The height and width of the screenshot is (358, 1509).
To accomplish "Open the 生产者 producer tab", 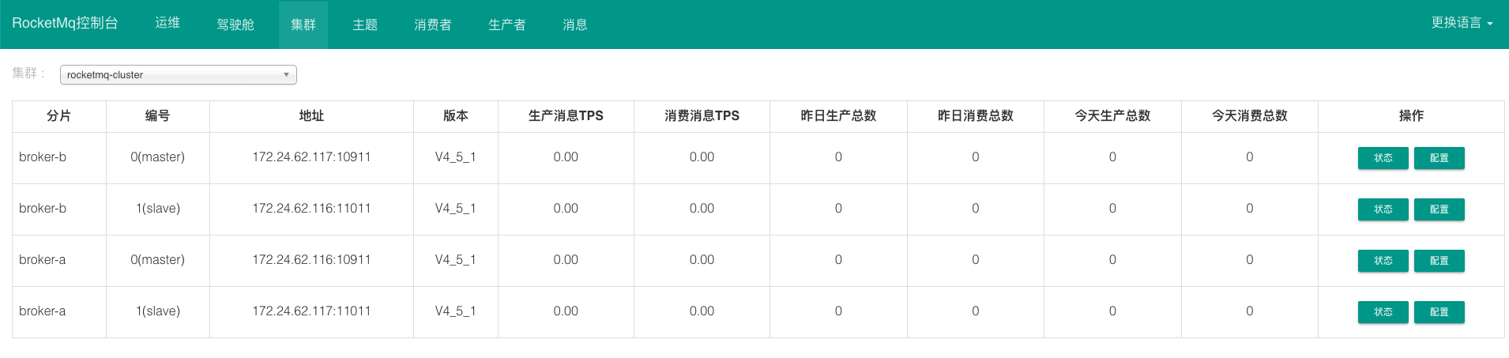I will [507, 24].
